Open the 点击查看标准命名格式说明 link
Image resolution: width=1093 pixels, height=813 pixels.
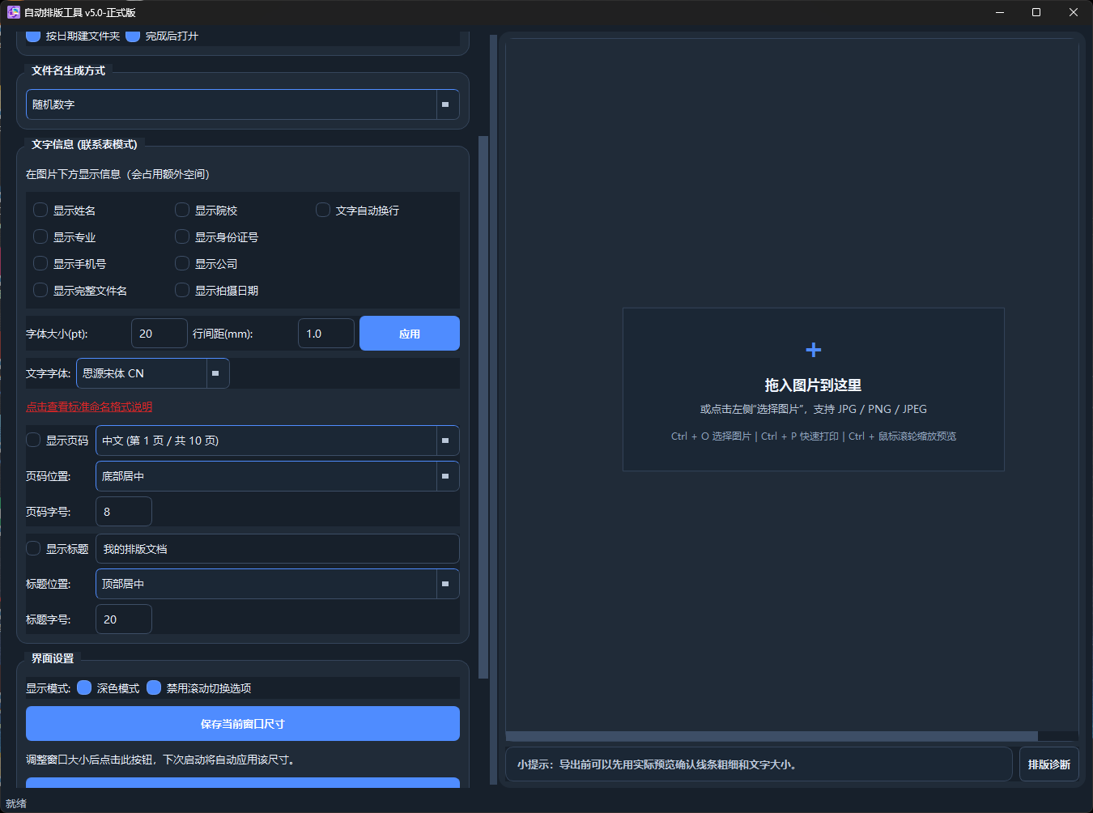coord(89,406)
